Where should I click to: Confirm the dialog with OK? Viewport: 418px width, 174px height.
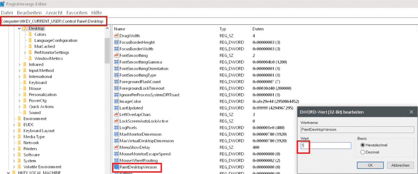click(x=370, y=165)
